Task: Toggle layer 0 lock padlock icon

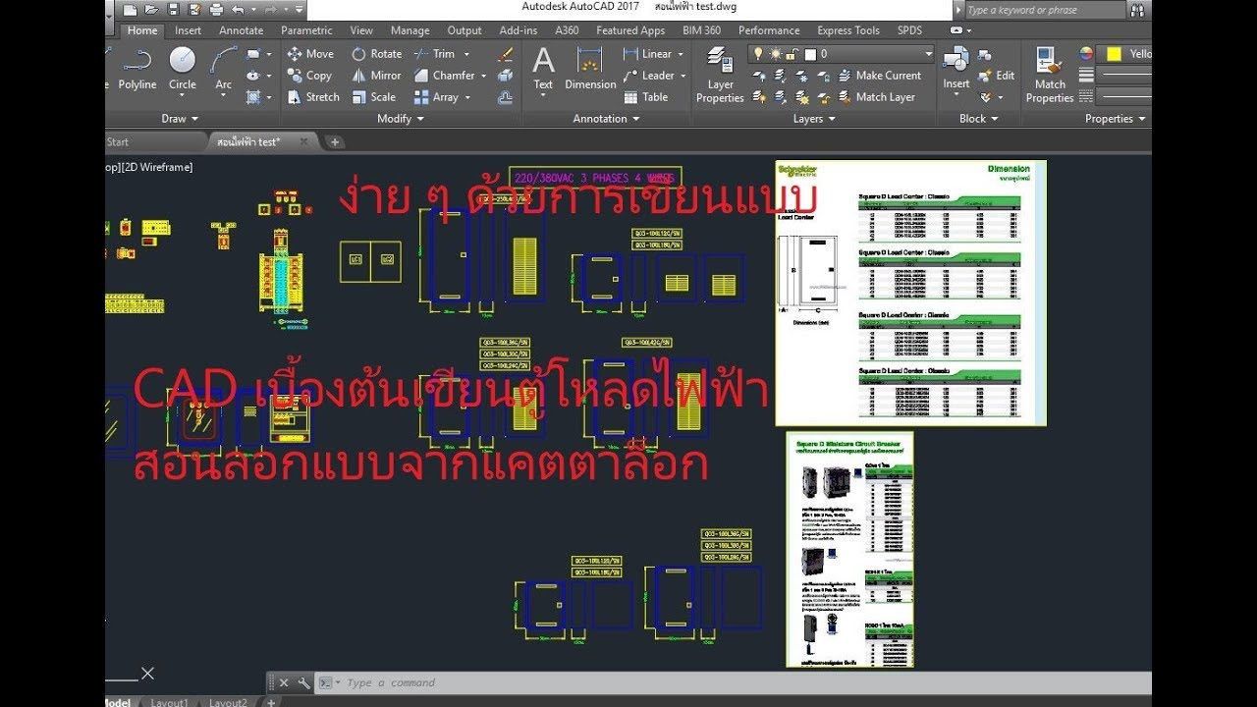Action: tap(790, 54)
